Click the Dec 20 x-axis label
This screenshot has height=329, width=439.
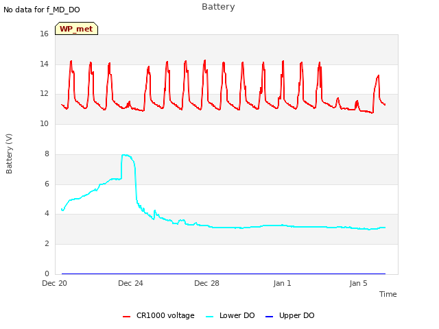[x=55, y=283]
